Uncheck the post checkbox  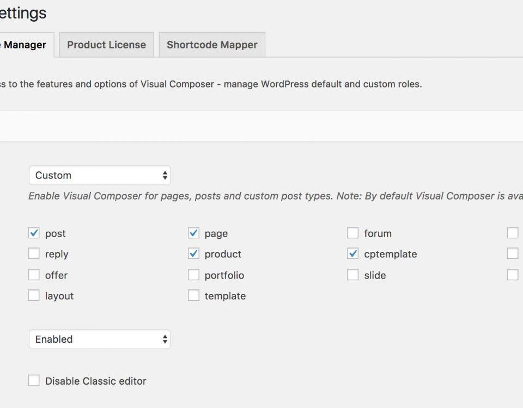pos(34,233)
